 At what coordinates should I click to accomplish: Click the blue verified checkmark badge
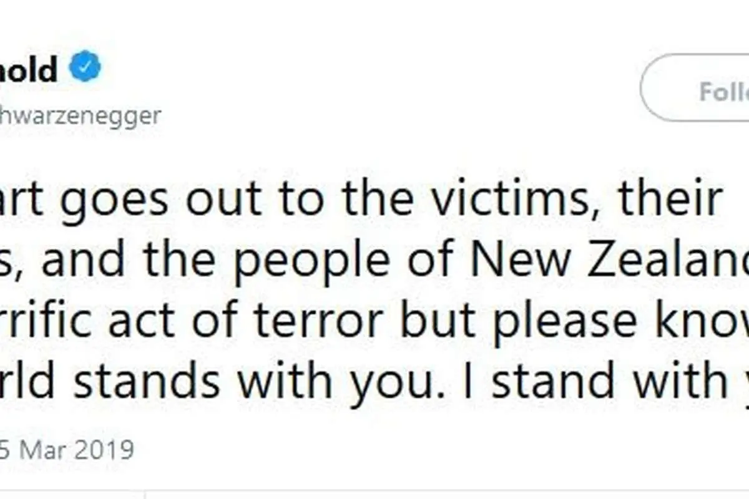point(85,67)
